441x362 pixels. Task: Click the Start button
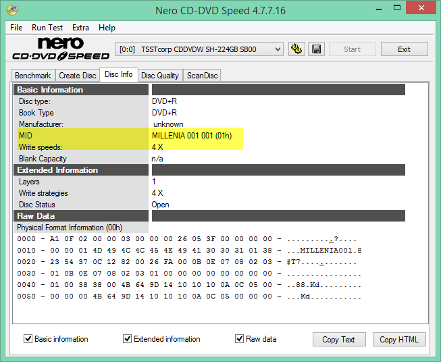pos(352,49)
